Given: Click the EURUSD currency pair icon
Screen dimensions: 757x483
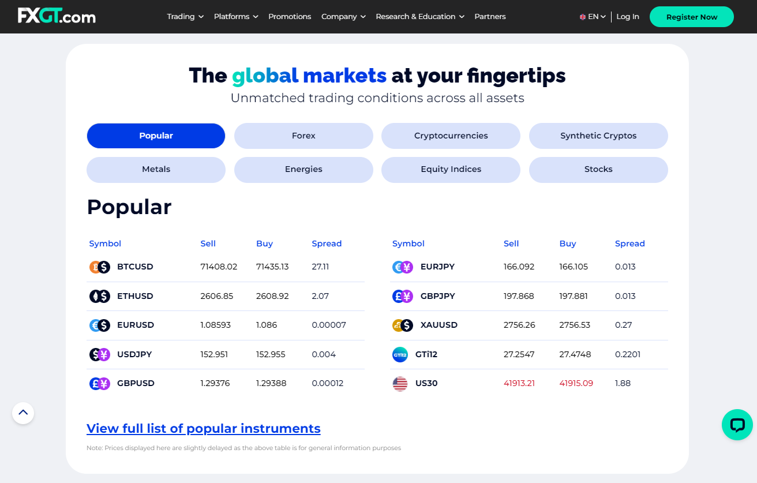Looking at the screenshot, I should tap(100, 325).
